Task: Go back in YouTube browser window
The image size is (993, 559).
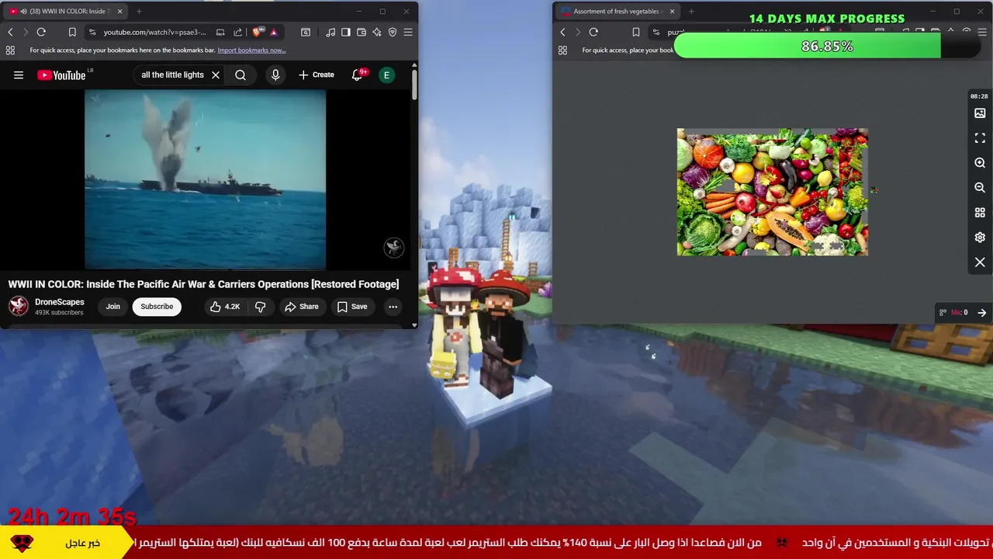Action: [x=10, y=32]
